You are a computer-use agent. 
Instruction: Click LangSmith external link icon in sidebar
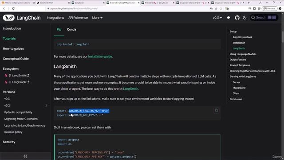pyautogui.click(x=28, y=76)
